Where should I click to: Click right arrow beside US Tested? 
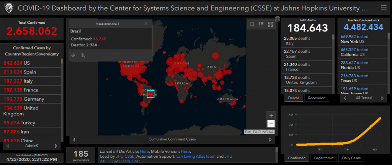coord(382,98)
